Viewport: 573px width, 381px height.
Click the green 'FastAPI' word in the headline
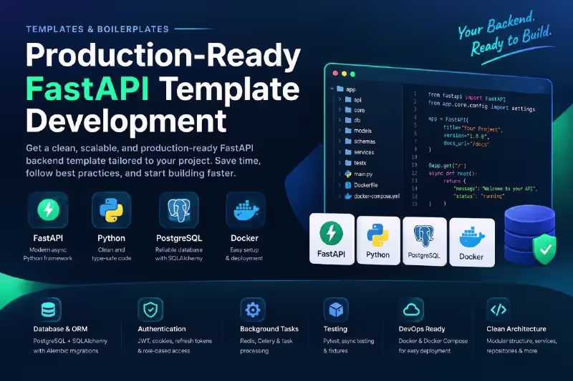[x=87, y=89]
